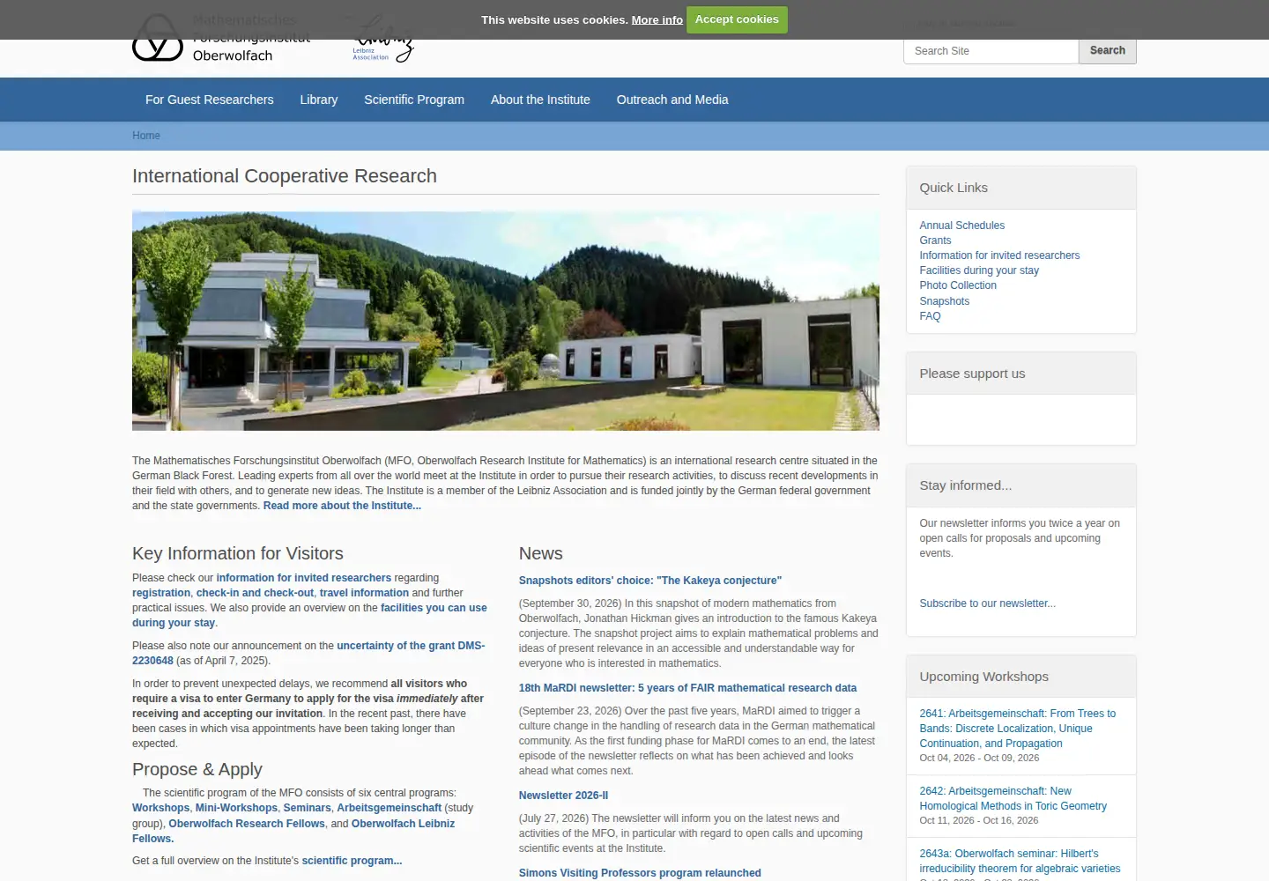Open workshop 2642 on Toric Geometry
The width and height of the screenshot is (1269, 881).
[1013, 798]
